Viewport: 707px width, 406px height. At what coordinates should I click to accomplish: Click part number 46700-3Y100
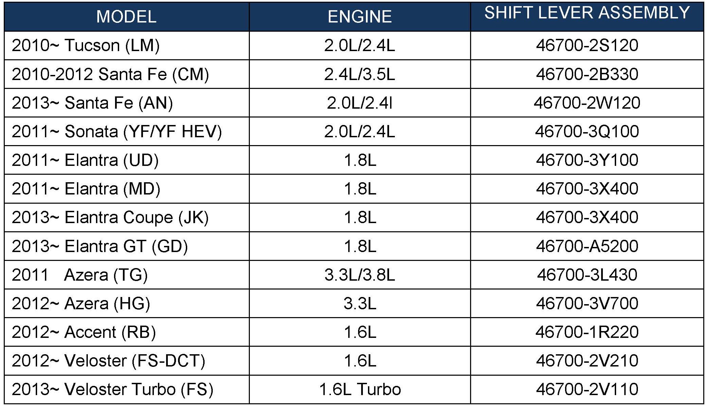click(587, 160)
